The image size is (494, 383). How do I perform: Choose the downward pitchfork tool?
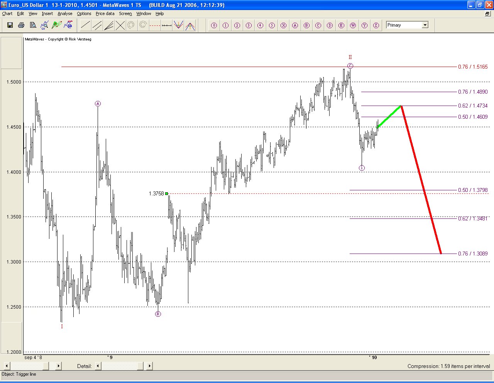click(178, 25)
